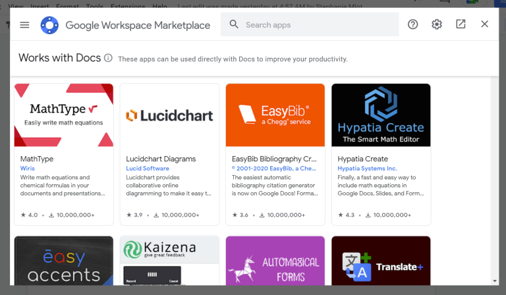The image size is (506, 295).
Task: Close the Marketplace dialog
Action: [484, 24]
